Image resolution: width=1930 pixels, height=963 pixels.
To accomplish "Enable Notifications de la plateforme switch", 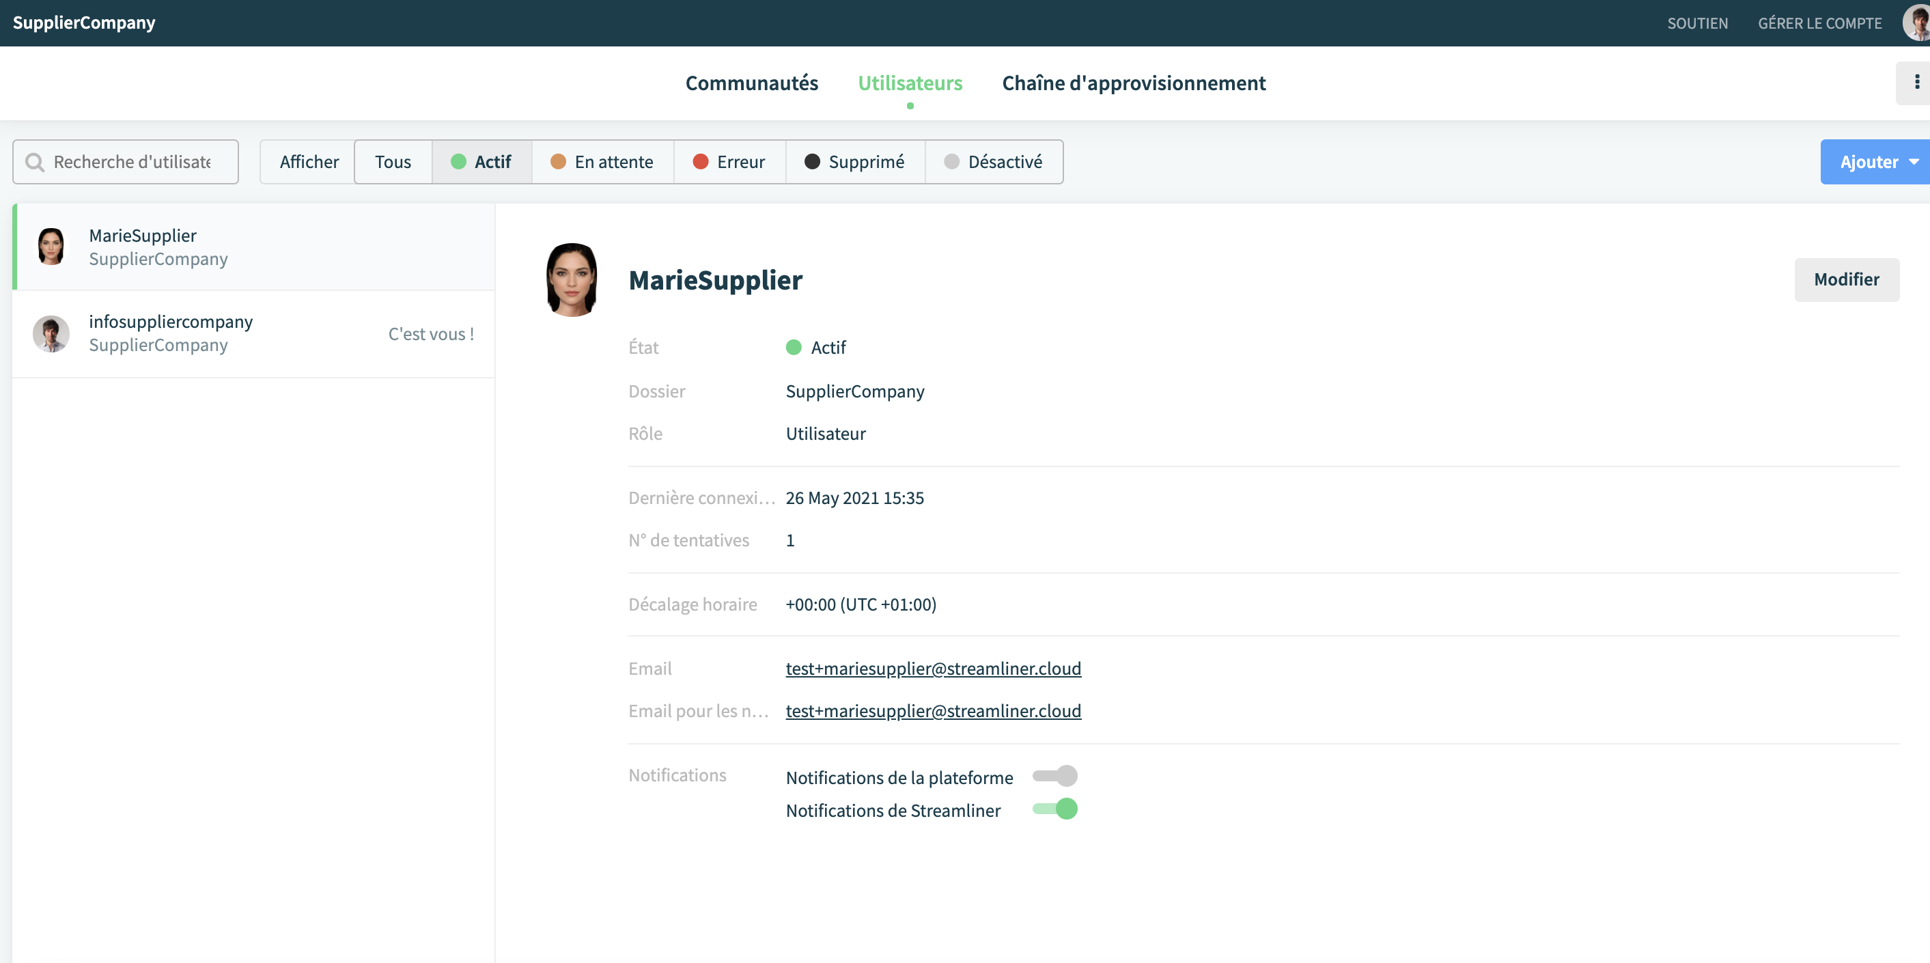I will pos(1055,776).
